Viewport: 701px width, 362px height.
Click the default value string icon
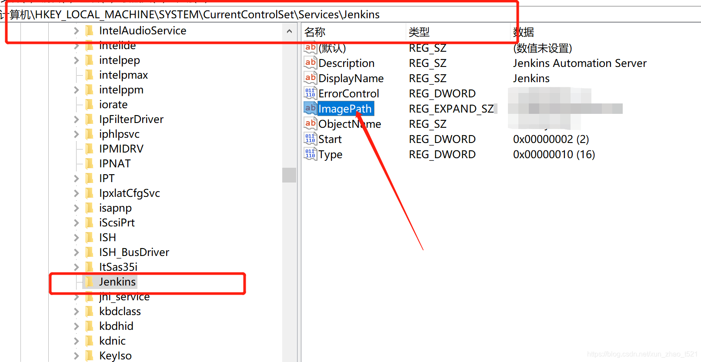(310, 47)
